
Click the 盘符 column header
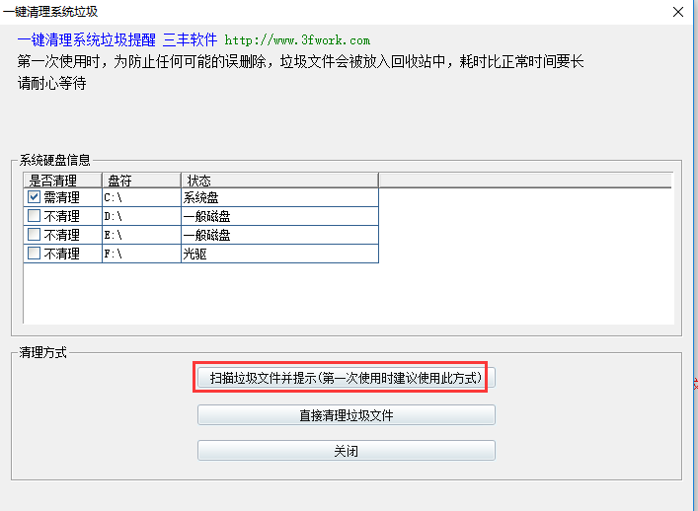141,181
